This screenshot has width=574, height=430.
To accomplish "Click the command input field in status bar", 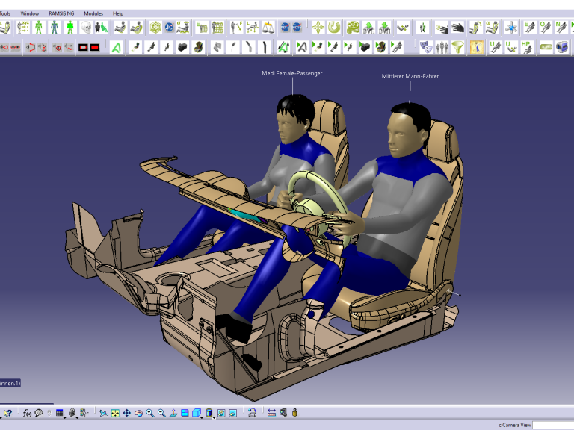I will [553, 425].
